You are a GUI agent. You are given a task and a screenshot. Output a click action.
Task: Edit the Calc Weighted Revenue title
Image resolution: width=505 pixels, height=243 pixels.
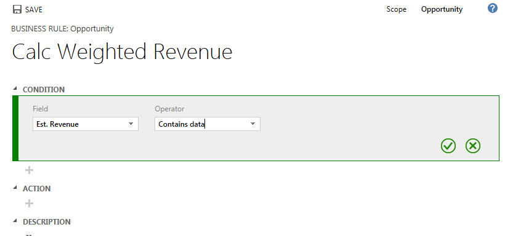[122, 52]
